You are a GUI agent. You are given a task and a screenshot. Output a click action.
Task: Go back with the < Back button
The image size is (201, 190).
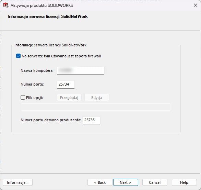(100, 182)
